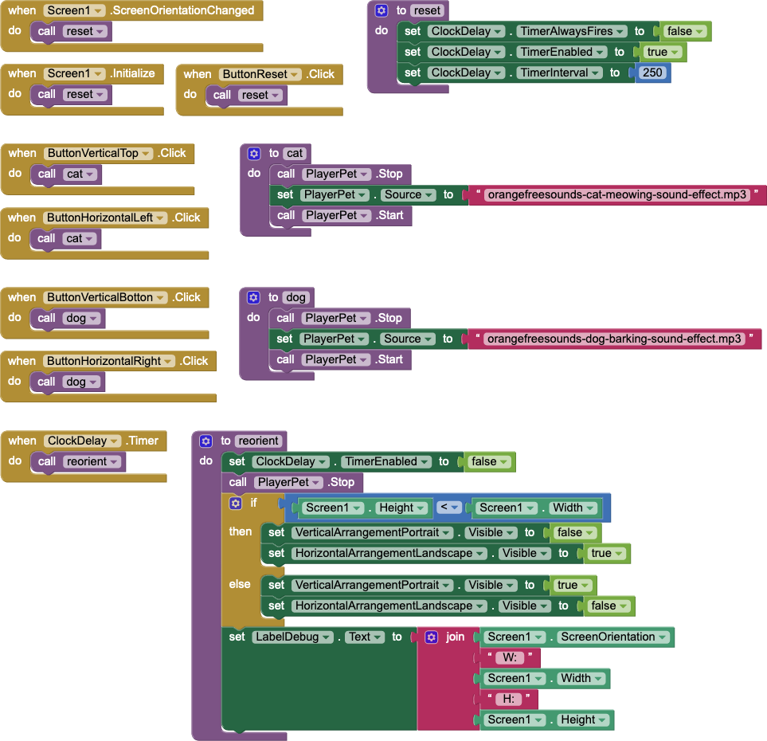Screen dimensions: 767x741
Task: Open the ScreenOrientation dropdown inside the join block
Action: coord(663,637)
